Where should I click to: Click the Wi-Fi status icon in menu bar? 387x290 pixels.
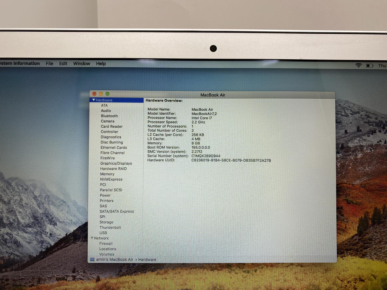pyautogui.click(x=359, y=65)
